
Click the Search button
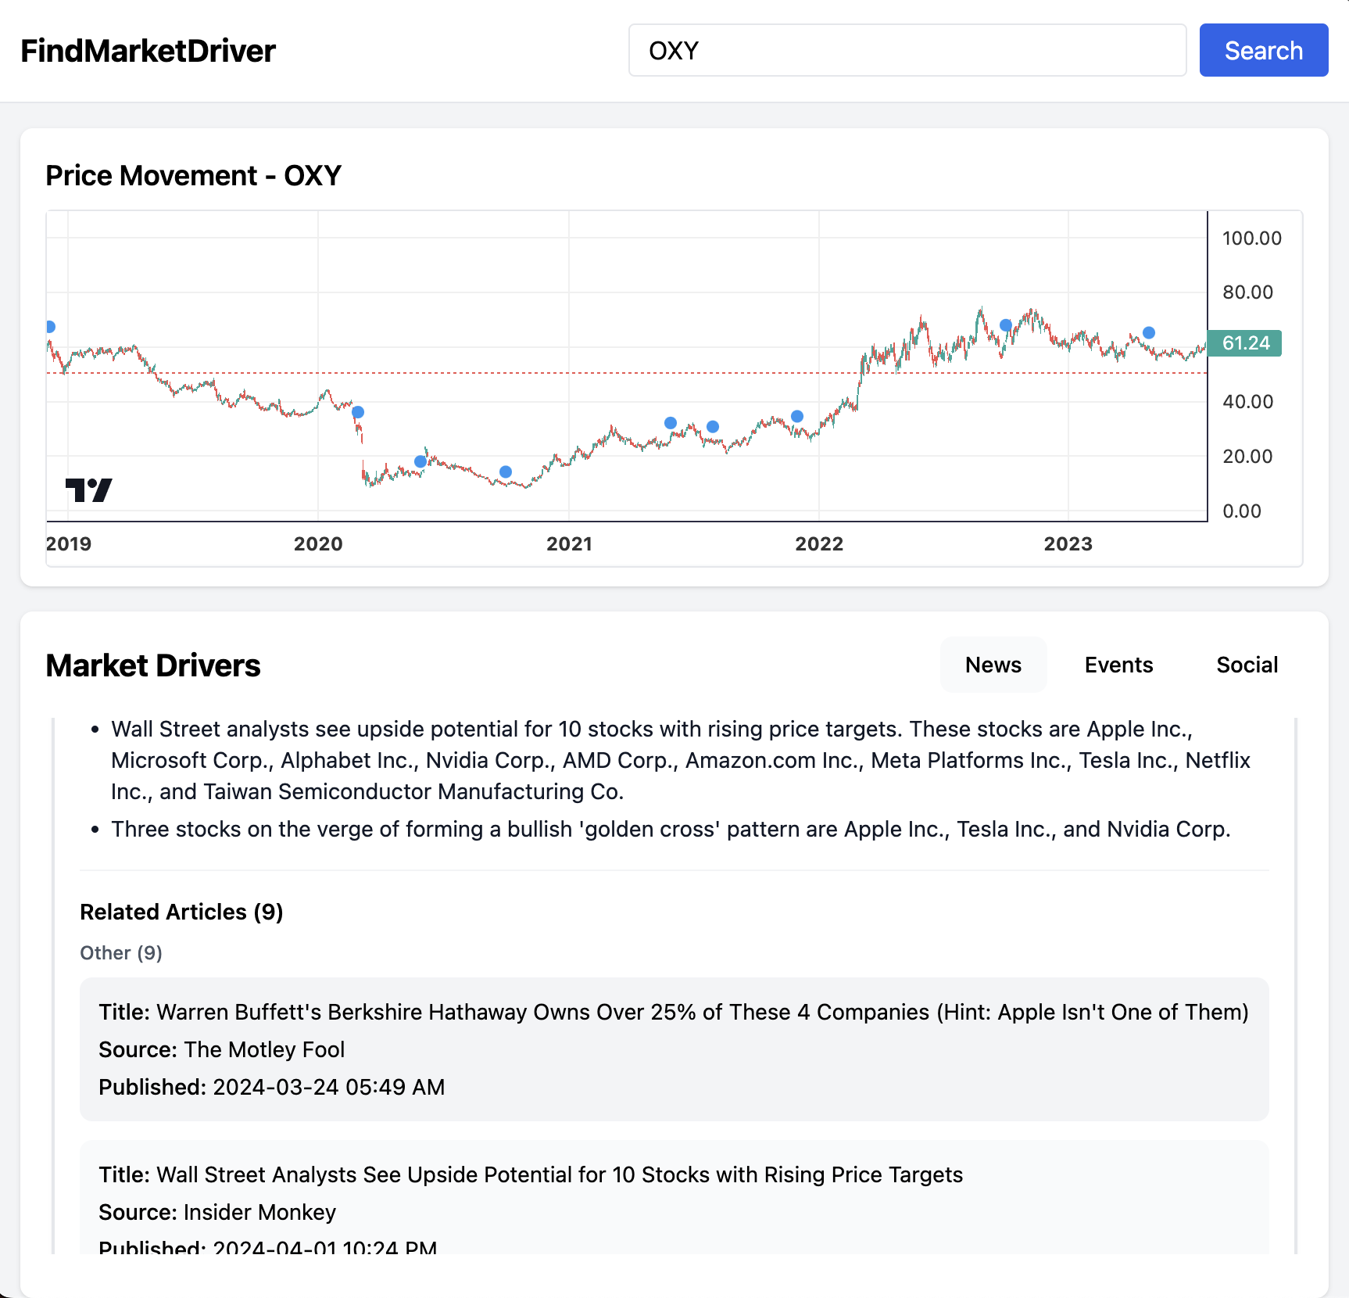1263,51
